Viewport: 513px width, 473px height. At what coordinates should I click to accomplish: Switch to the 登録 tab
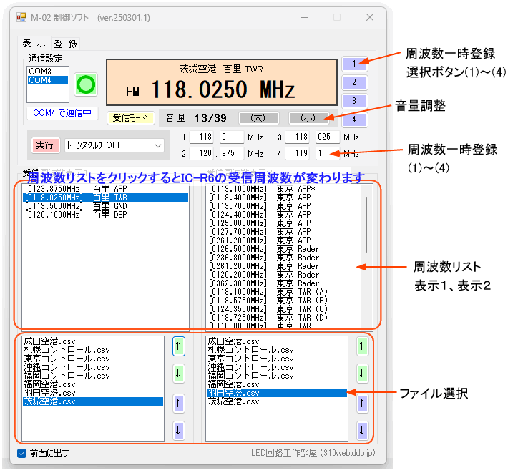[x=66, y=44]
